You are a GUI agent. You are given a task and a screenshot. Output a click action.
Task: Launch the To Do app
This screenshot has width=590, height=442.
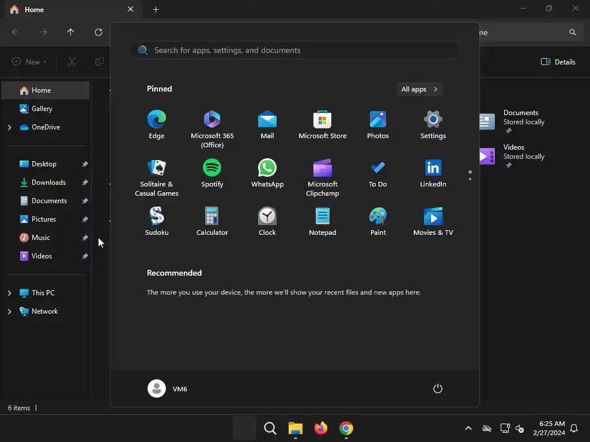(x=378, y=173)
